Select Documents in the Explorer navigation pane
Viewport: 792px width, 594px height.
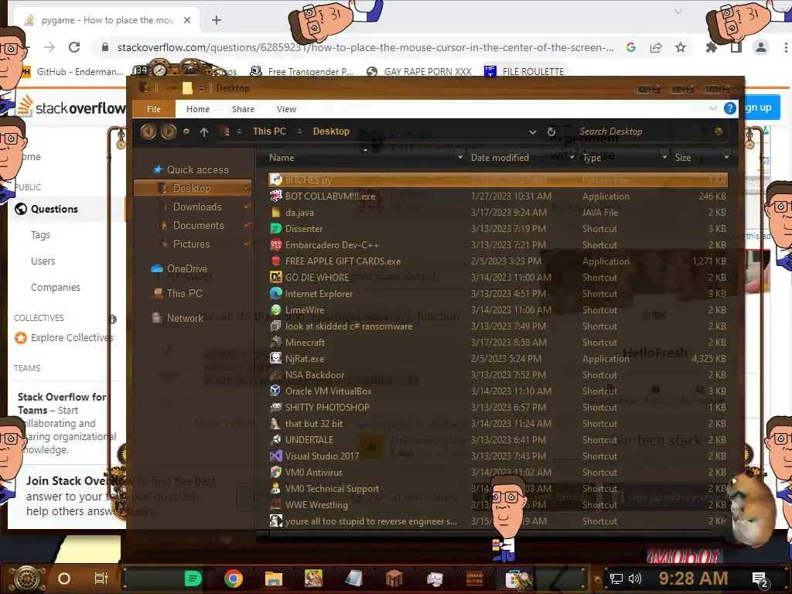[198, 225]
